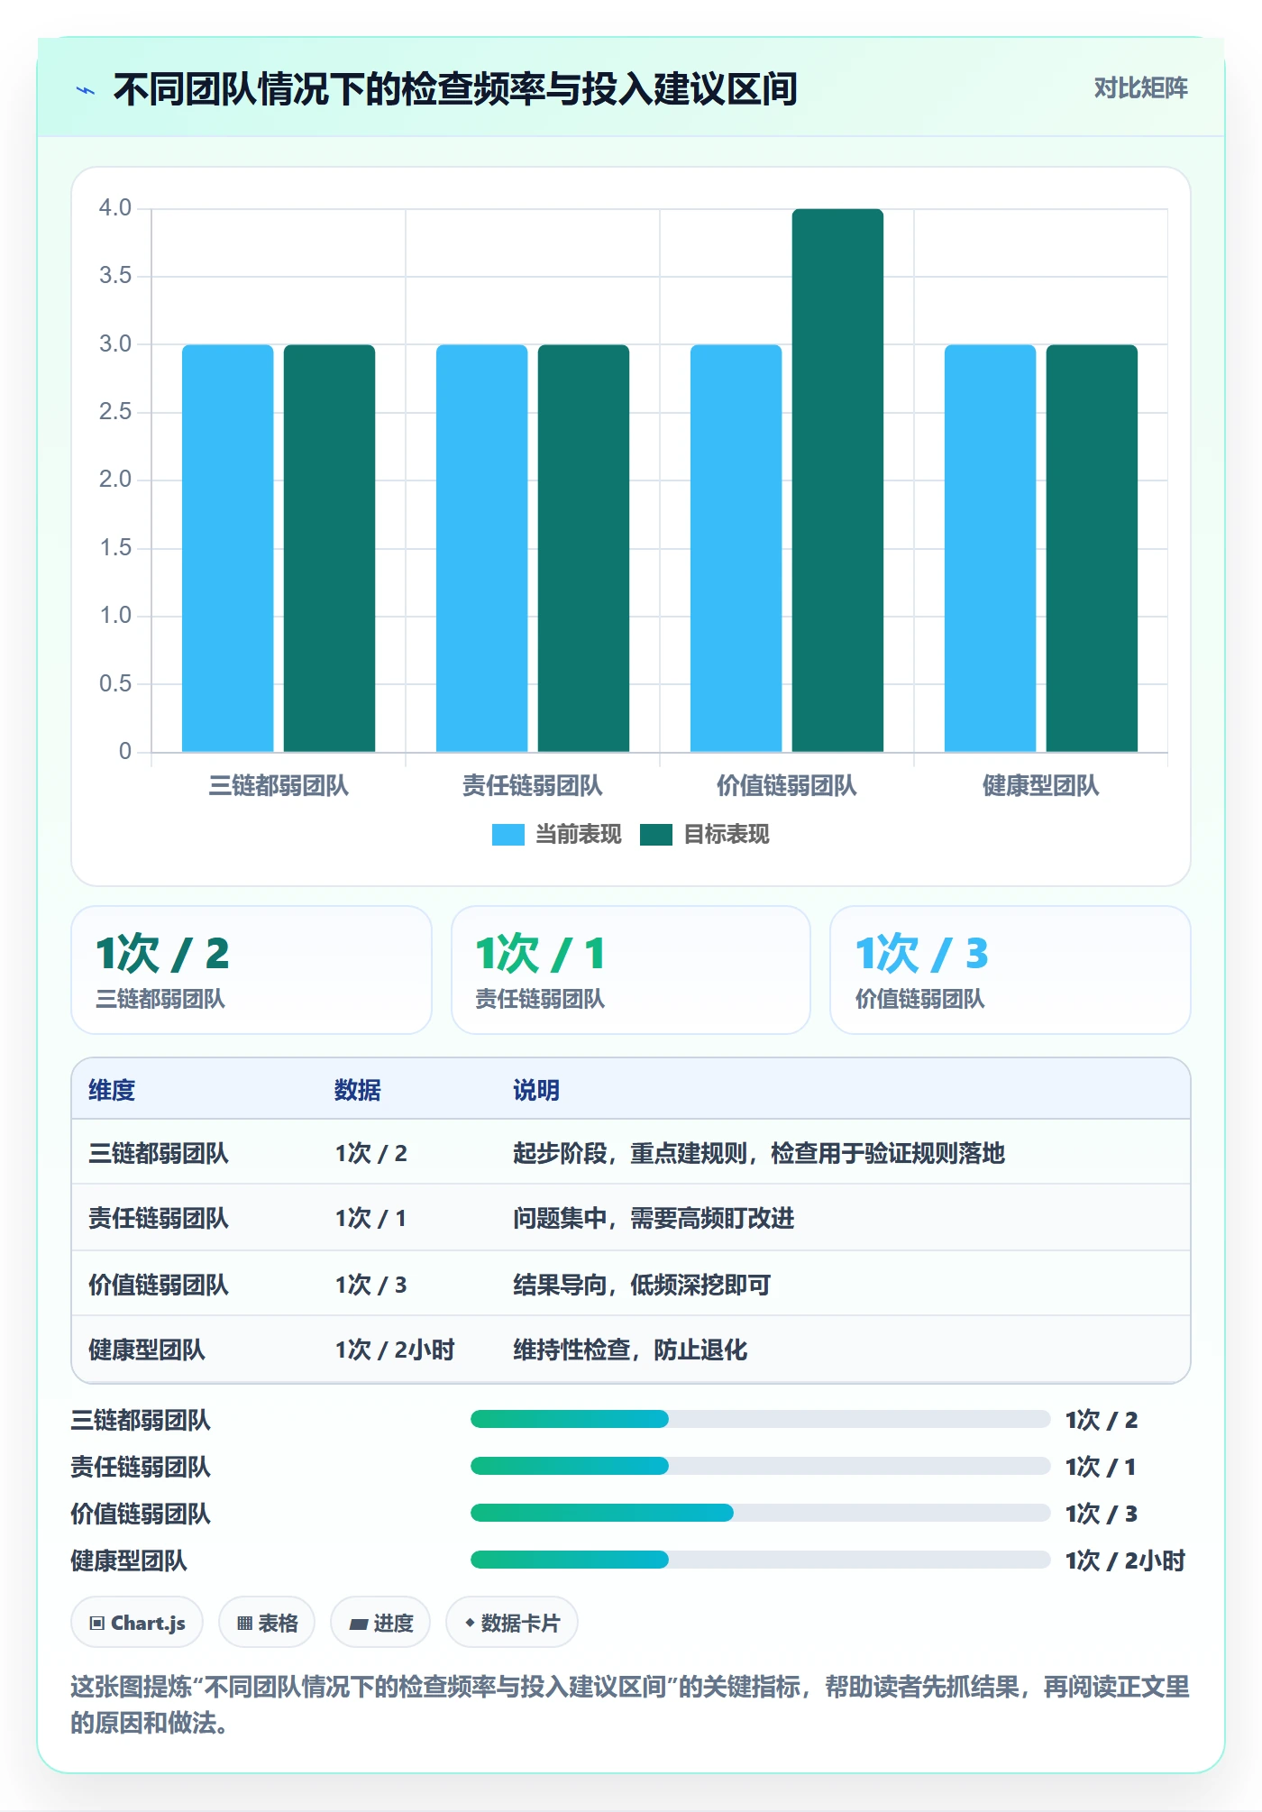Select table text 结果导向，低频深挖即可

pos(642,1285)
